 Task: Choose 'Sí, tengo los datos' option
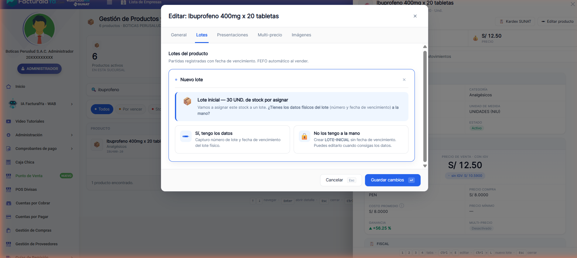[232, 139]
